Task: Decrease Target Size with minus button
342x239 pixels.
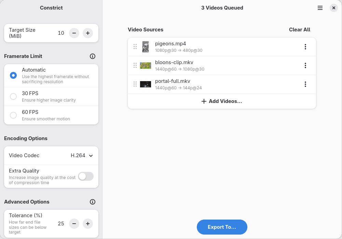Action: (74, 33)
